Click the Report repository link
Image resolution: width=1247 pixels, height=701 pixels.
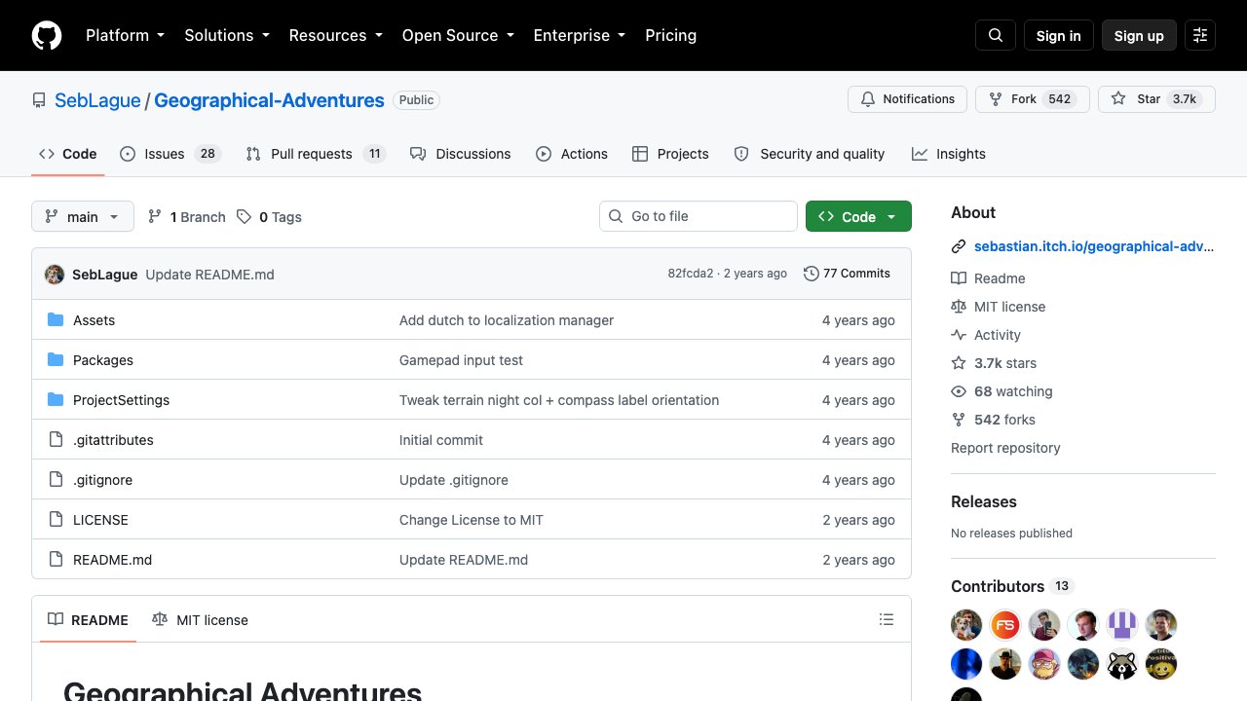[1005, 448]
